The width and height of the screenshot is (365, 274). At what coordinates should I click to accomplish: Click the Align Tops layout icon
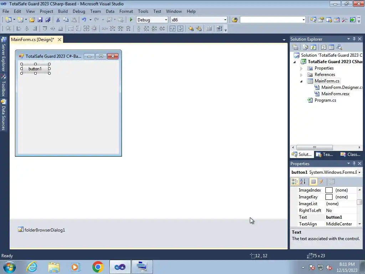(x=45, y=29)
